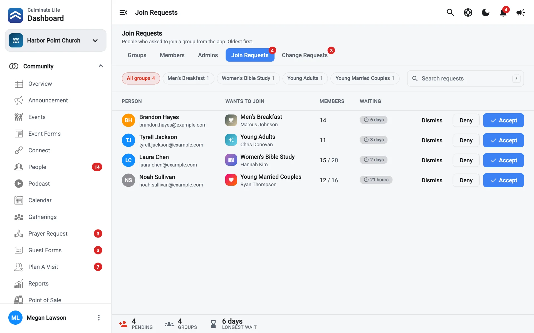This screenshot has width=534, height=333.
Task: Click the People sidebar icon
Action: [19, 167]
